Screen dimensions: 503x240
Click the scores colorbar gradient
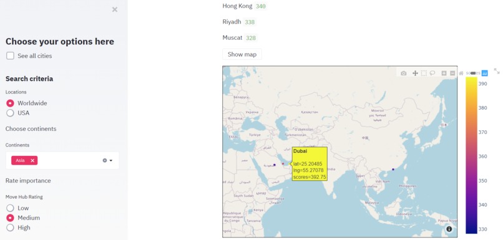472,155
